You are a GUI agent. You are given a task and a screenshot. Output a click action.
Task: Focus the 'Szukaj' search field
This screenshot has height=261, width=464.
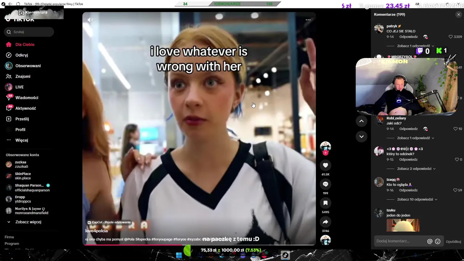click(29, 32)
